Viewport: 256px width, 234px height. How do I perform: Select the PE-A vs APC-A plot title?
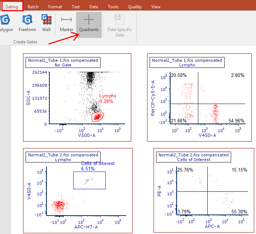click(194, 157)
